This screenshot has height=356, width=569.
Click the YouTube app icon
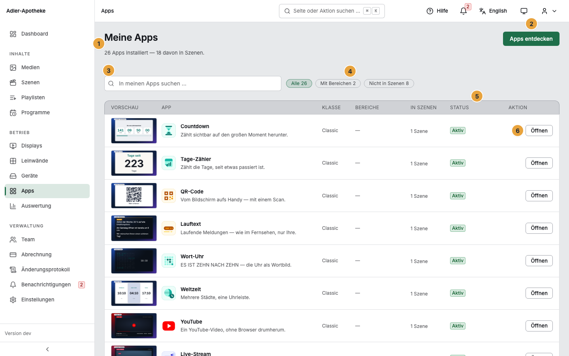point(169,326)
